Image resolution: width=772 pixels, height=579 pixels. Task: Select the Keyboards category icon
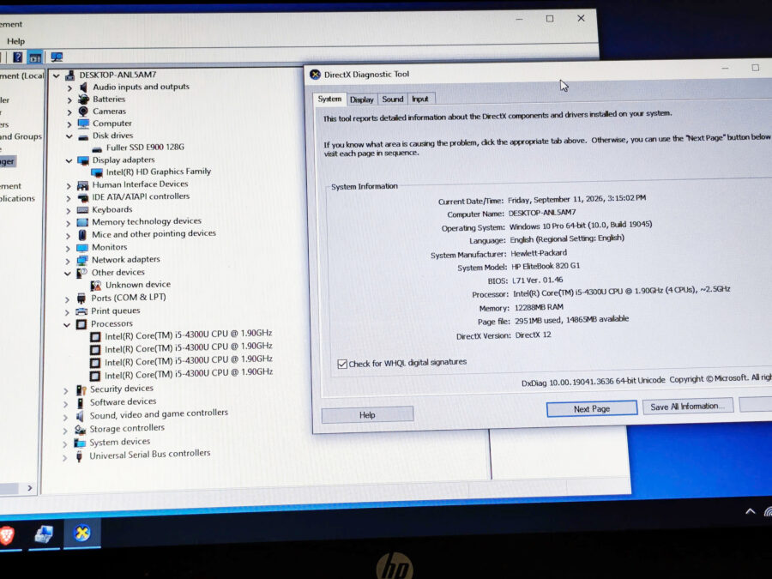pyautogui.click(x=82, y=210)
